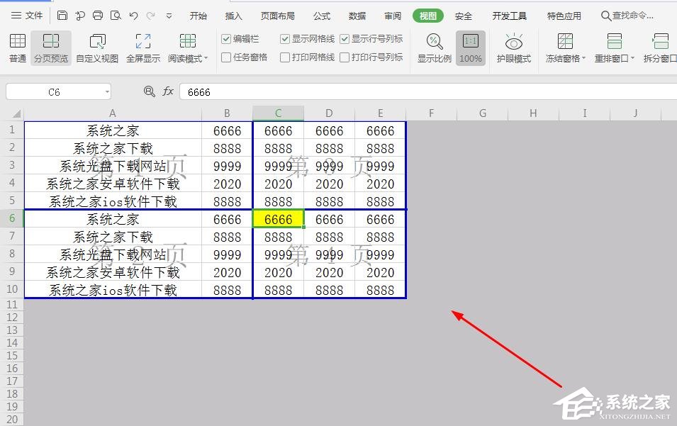This screenshot has width=677, height=426.
Task: Open the 显示比例 zoom dialog
Action: 433,47
